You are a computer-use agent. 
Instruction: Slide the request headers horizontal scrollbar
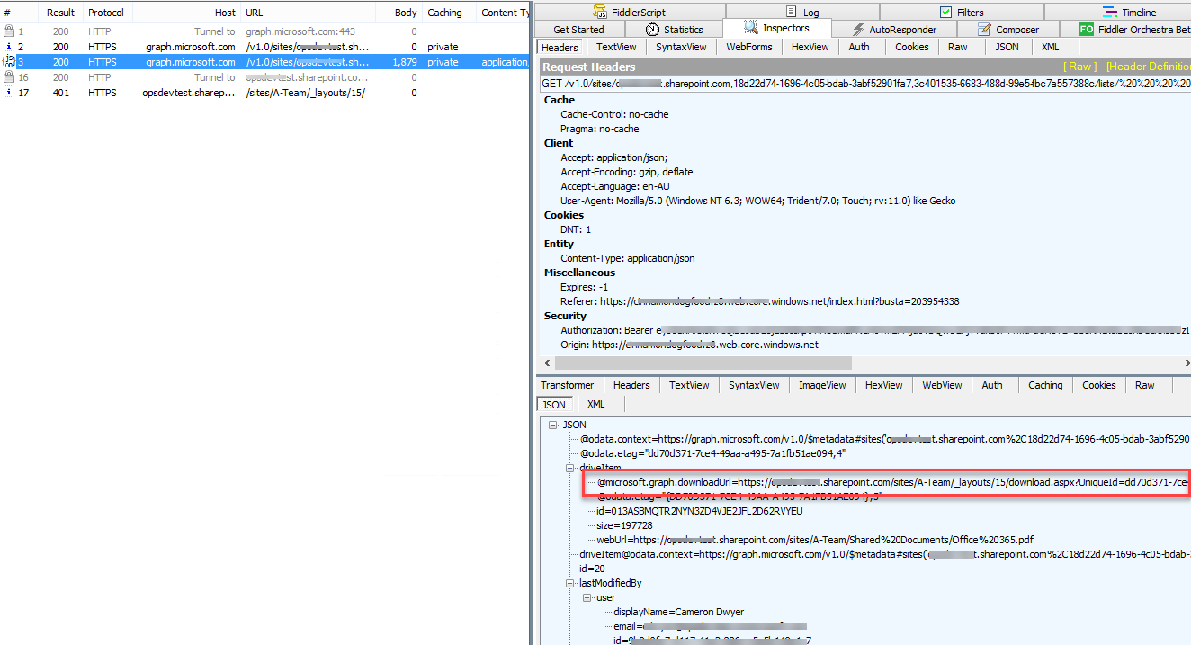pos(703,363)
